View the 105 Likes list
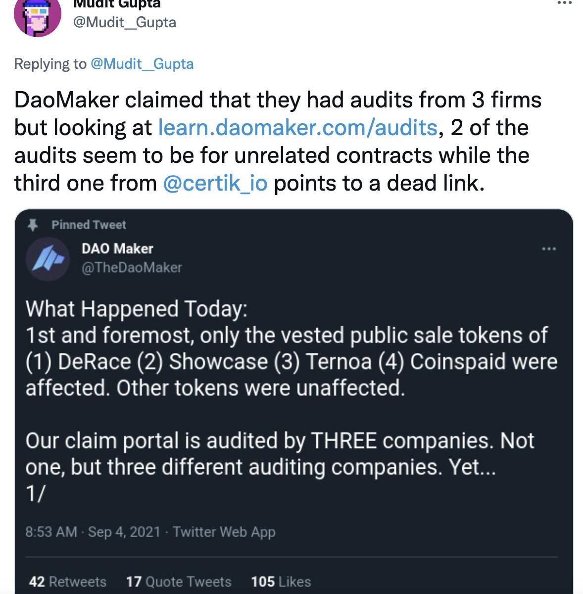This screenshot has width=583, height=594. (281, 582)
